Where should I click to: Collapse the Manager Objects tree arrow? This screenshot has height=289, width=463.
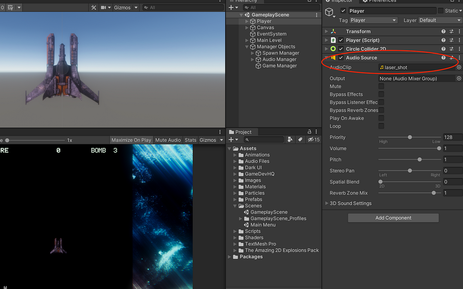[247, 47]
